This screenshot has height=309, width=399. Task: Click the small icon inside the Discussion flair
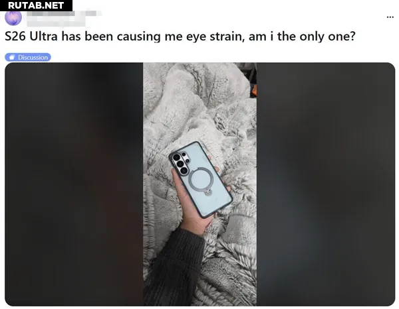[x=12, y=58]
